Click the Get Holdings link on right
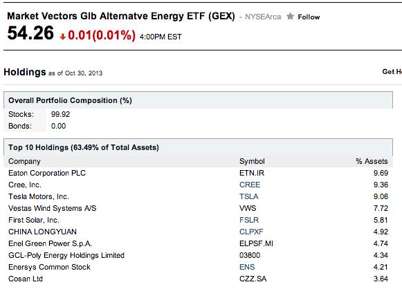 [x=392, y=72]
